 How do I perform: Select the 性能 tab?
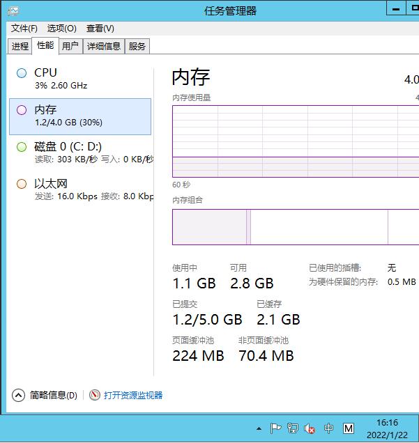(x=45, y=45)
